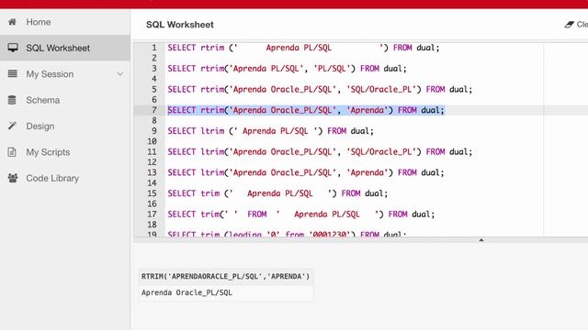Click the SQL Worksheet monitor icon
This screenshot has width=588, height=330.
click(x=12, y=48)
